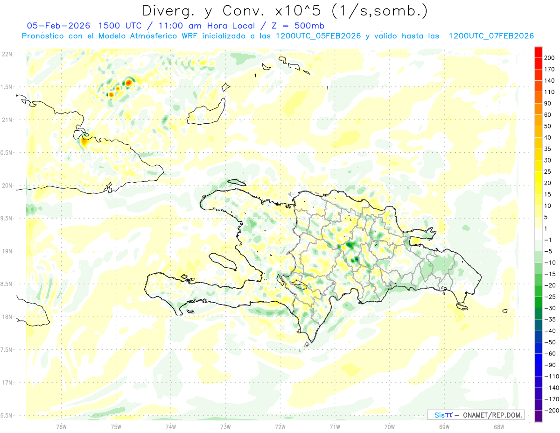
Task: Click the "-170" colorbar label
Action: pos(551,399)
